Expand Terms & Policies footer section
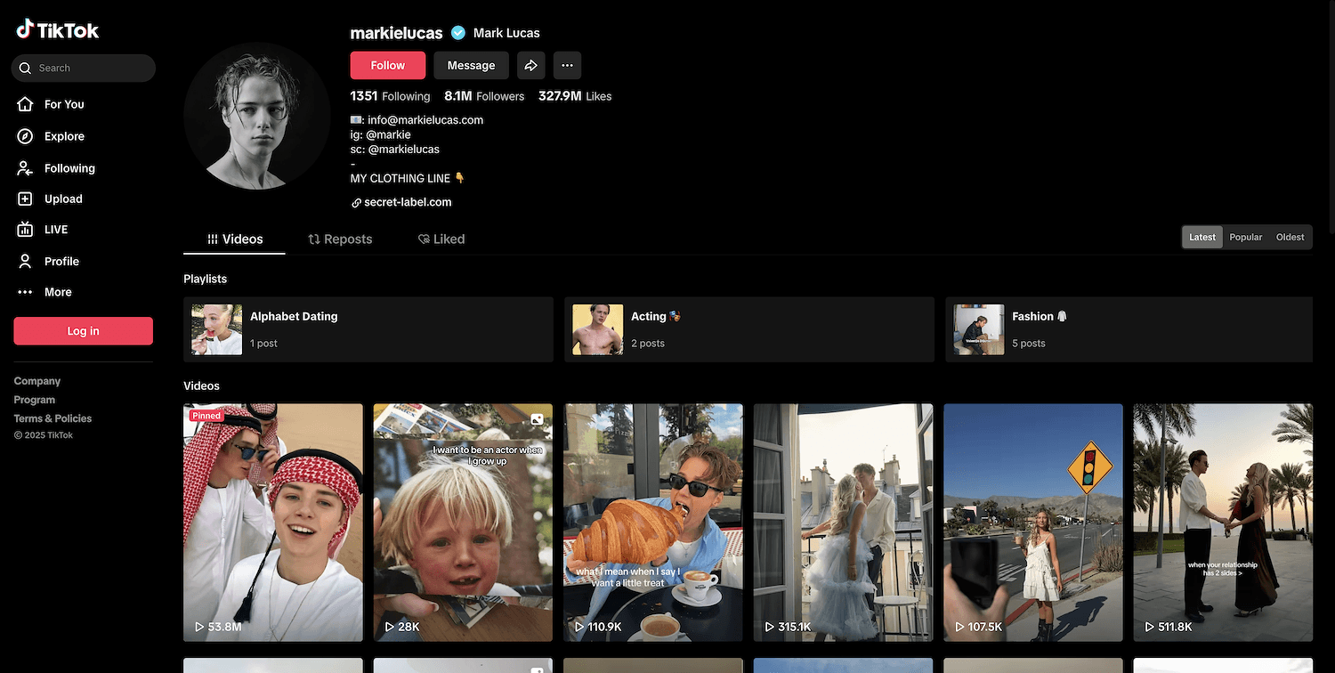This screenshot has height=673, width=1335. [x=53, y=418]
